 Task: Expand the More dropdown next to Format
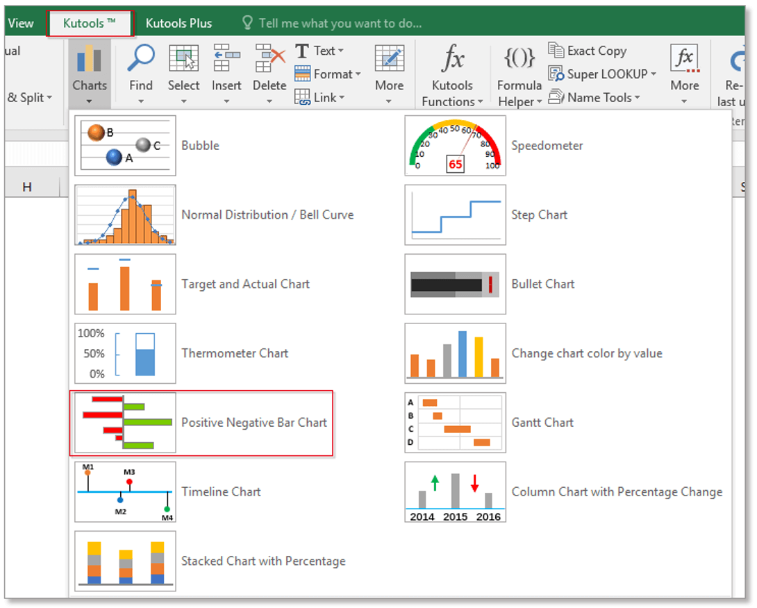(x=389, y=73)
